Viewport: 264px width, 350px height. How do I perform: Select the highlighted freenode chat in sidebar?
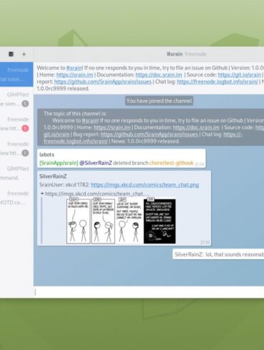pyautogui.click(x=16, y=74)
